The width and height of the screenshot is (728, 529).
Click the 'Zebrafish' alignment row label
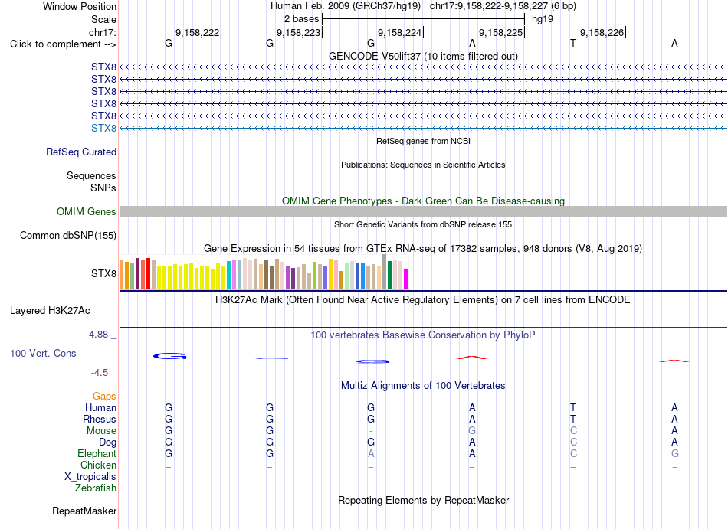(x=96, y=488)
